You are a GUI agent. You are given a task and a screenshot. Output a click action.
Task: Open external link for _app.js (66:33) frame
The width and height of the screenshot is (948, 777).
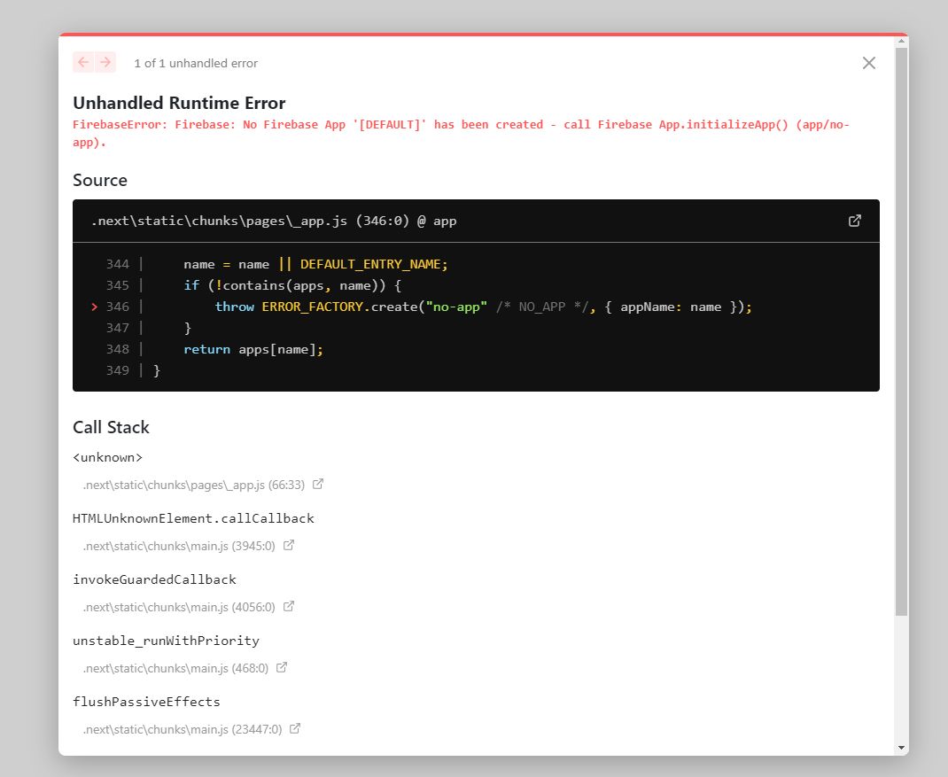click(318, 485)
